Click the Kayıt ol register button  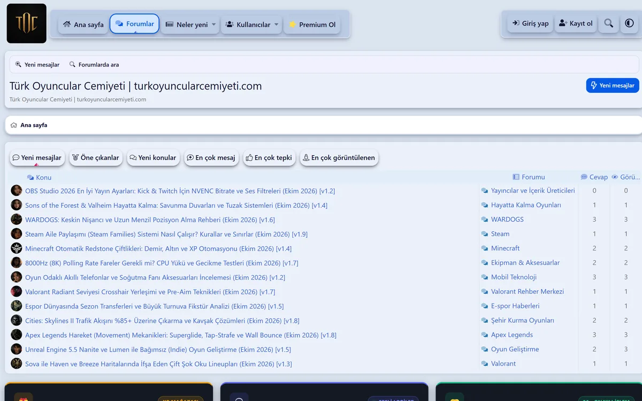tap(576, 24)
